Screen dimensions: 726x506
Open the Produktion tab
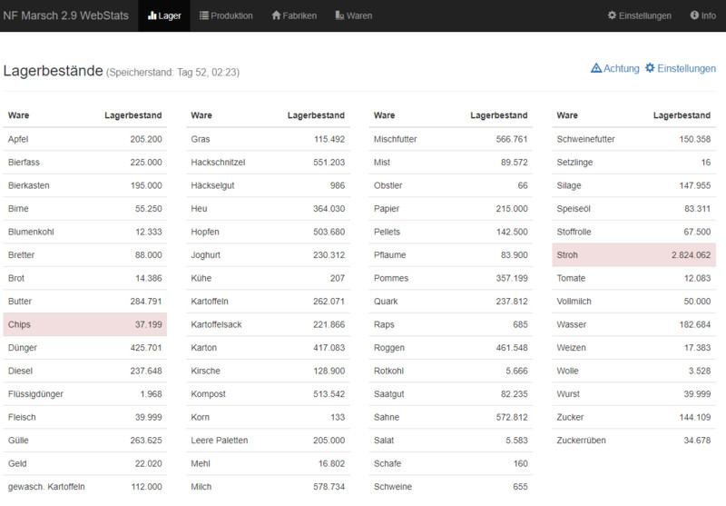click(231, 15)
